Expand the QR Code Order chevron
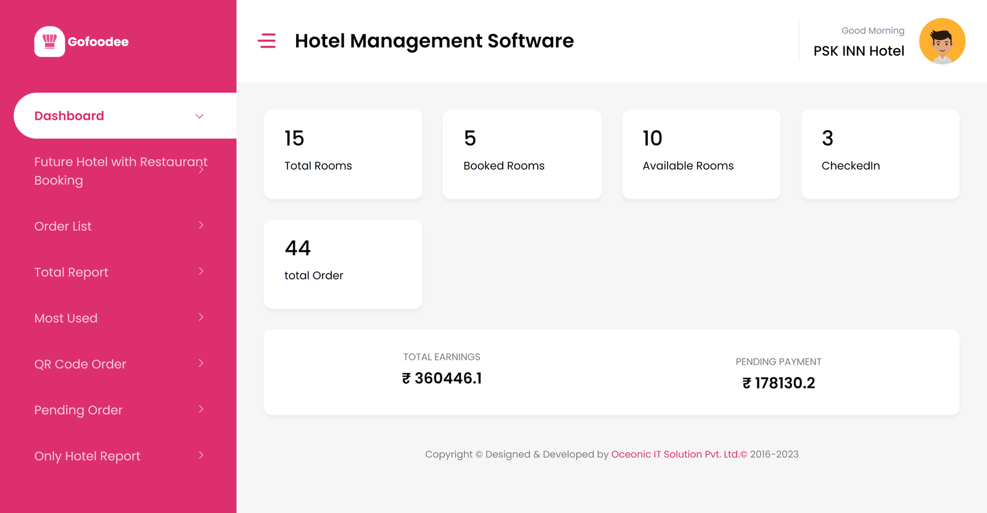Image resolution: width=987 pixels, height=513 pixels. (x=201, y=363)
